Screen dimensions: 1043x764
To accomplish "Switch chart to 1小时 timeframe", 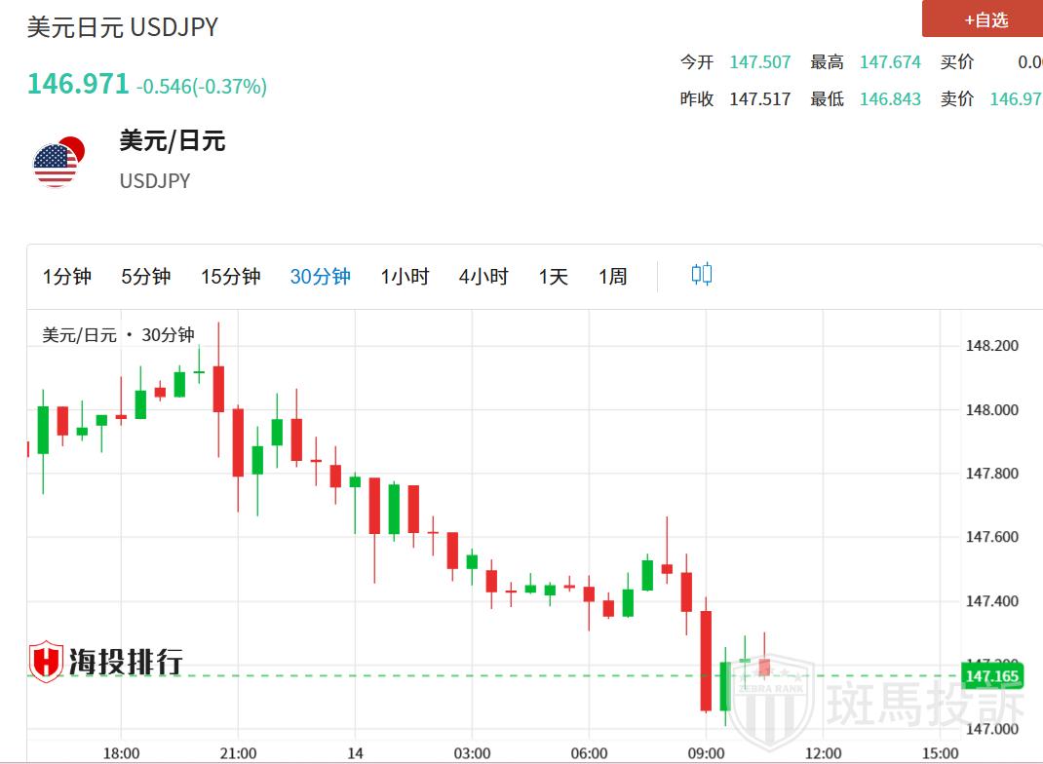I will click(x=405, y=277).
